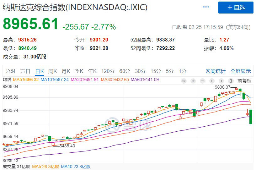Click the 9908.04 y-axis label
The width and height of the screenshot is (256, 170).
tap(10, 86)
